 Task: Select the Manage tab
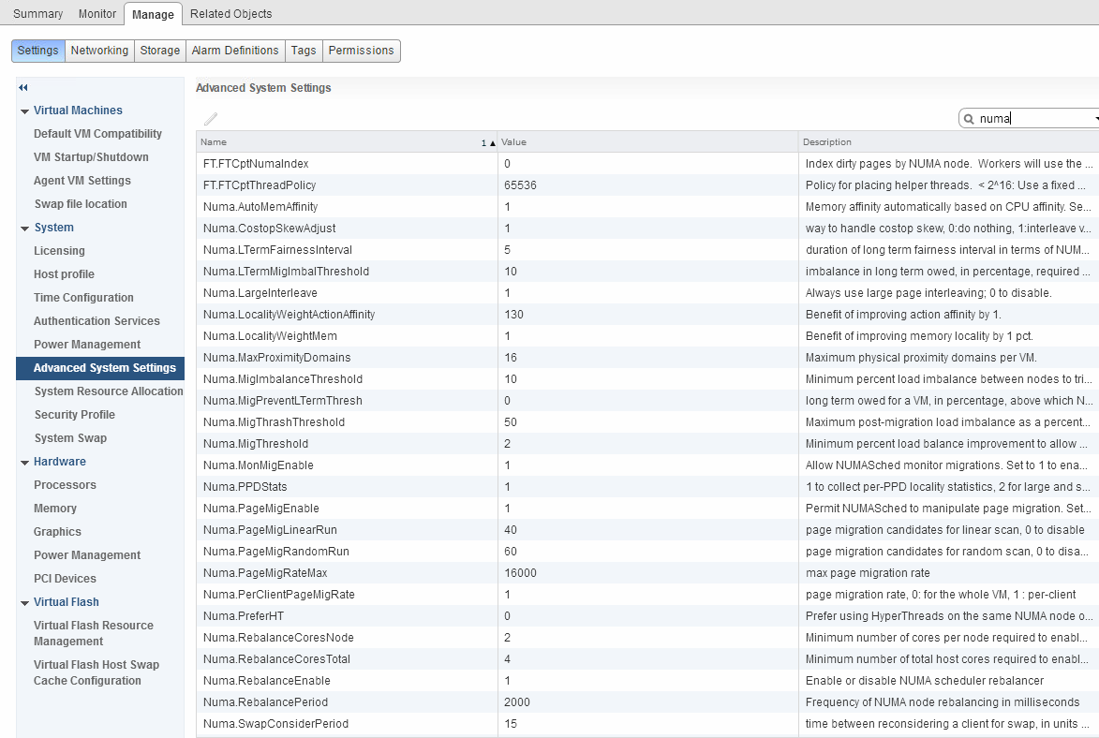pyautogui.click(x=153, y=14)
